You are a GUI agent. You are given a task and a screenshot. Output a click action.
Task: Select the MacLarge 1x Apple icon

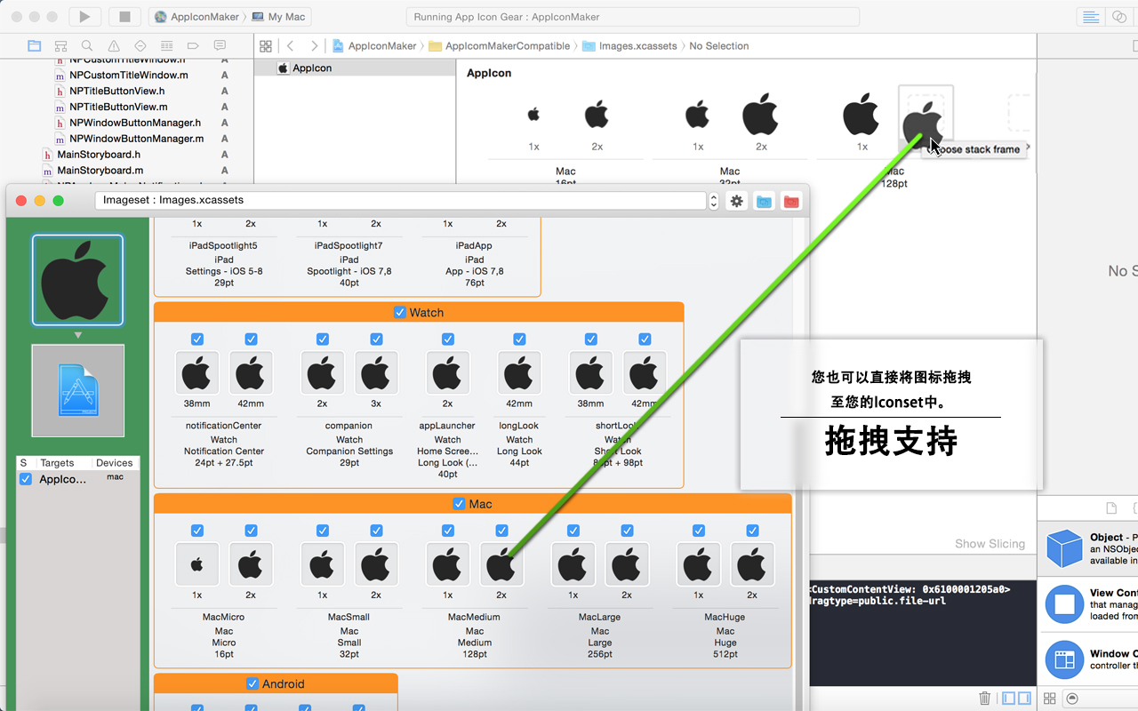[x=573, y=564]
